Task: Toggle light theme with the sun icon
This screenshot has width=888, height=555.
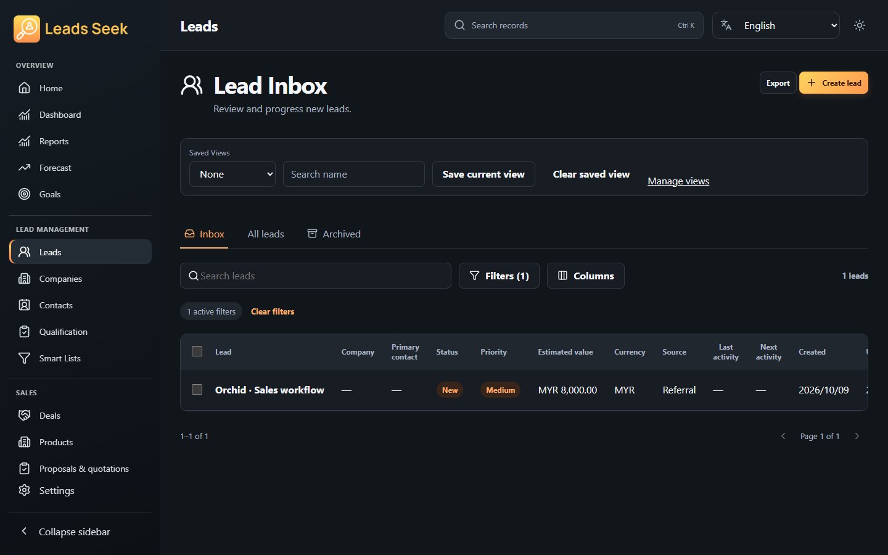Action: [860, 25]
